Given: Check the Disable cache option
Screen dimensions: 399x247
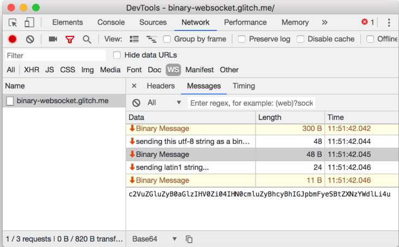Looking at the screenshot, I should coord(301,39).
